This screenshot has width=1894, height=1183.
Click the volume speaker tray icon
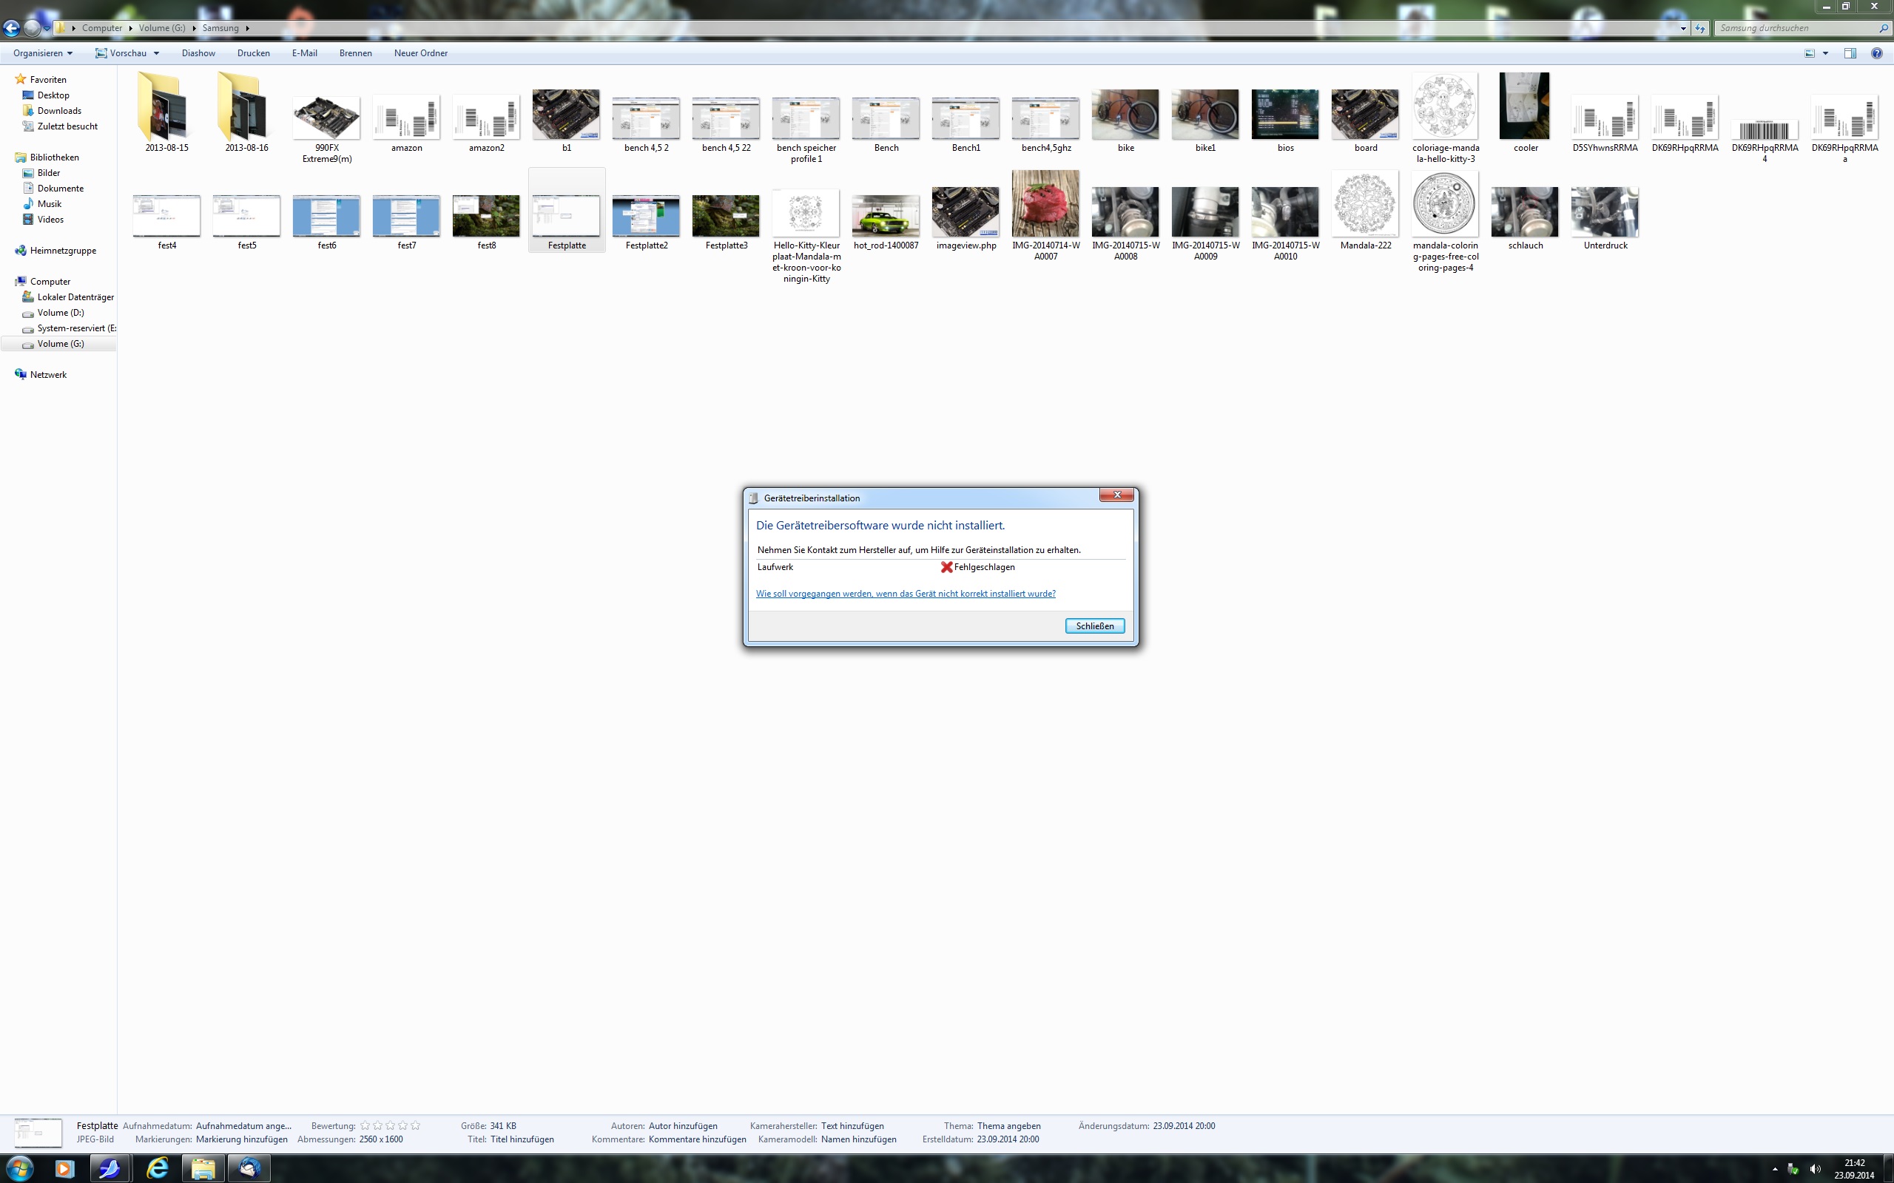1815,1169
